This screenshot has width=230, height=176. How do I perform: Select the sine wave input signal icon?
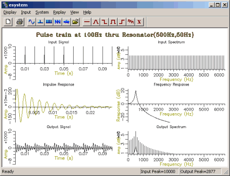[x=32, y=22]
